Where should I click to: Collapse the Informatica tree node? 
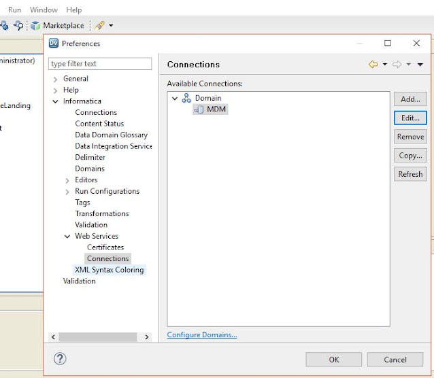click(55, 101)
